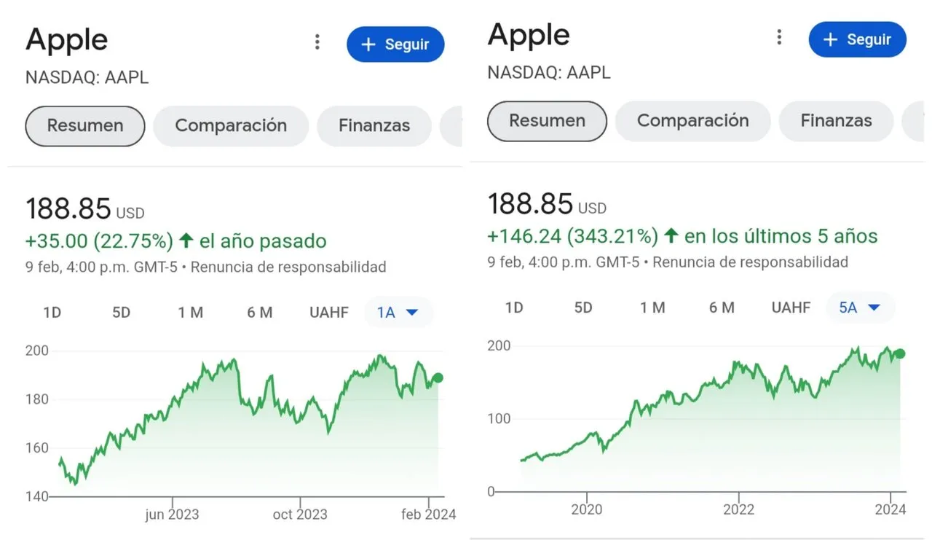Open the left Finanzas tab
Viewport: 932px width, 540px height.
click(x=374, y=125)
